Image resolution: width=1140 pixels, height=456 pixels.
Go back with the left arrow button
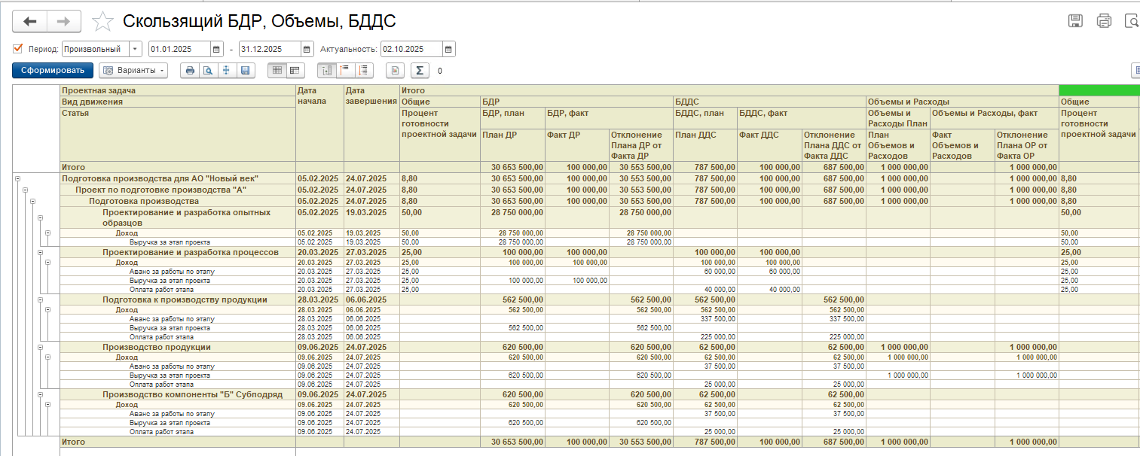coord(30,21)
